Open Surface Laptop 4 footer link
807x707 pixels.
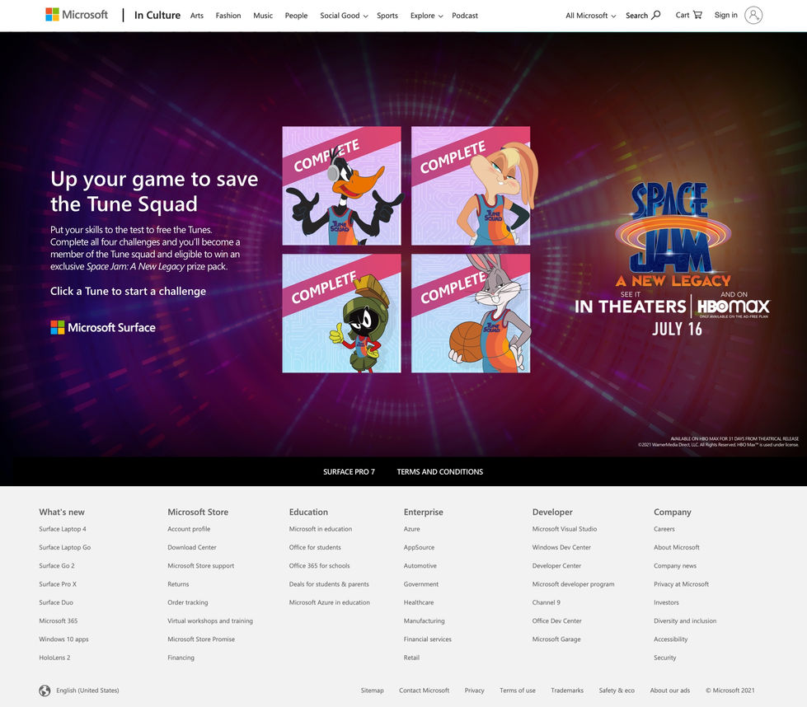pyautogui.click(x=63, y=529)
